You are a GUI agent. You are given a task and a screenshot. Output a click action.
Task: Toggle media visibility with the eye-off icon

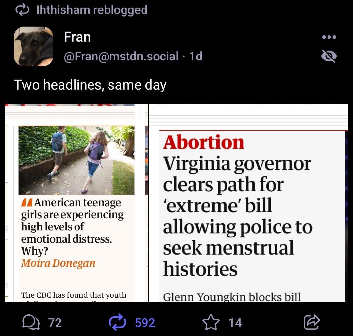pos(328,56)
